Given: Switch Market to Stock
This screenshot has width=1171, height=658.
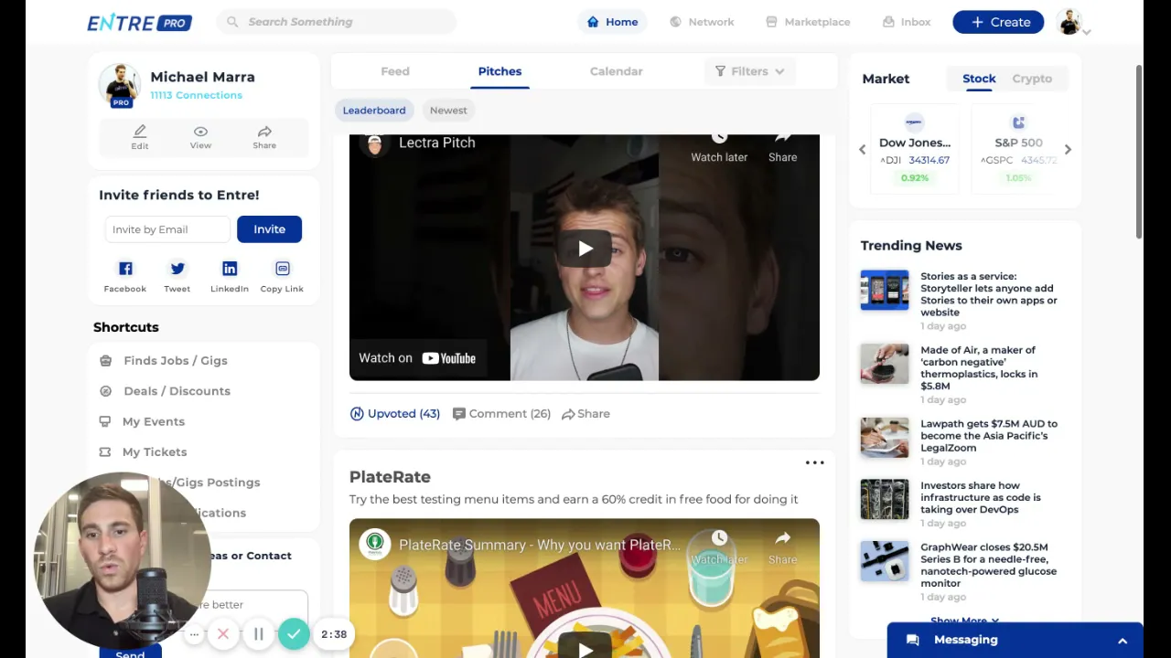Looking at the screenshot, I should point(979,79).
